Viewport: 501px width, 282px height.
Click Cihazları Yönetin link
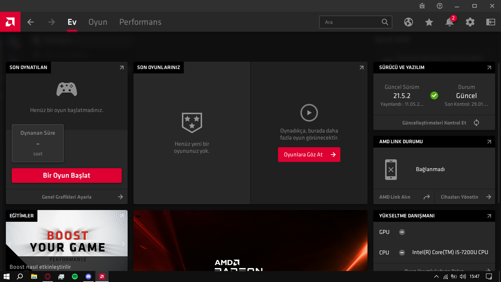click(x=459, y=197)
